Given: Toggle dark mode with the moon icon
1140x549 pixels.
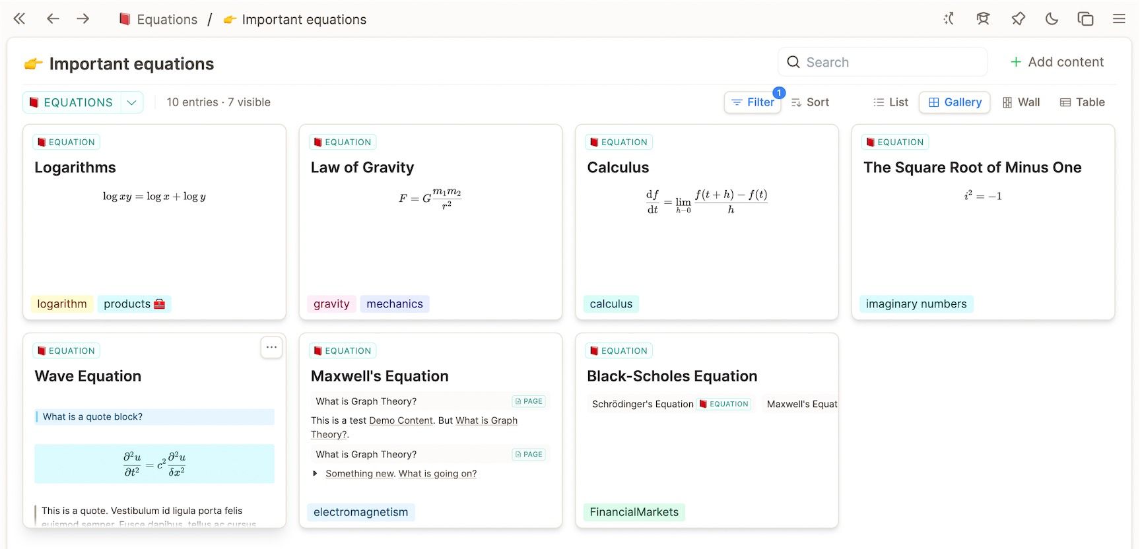Looking at the screenshot, I should (x=1052, y=19).
